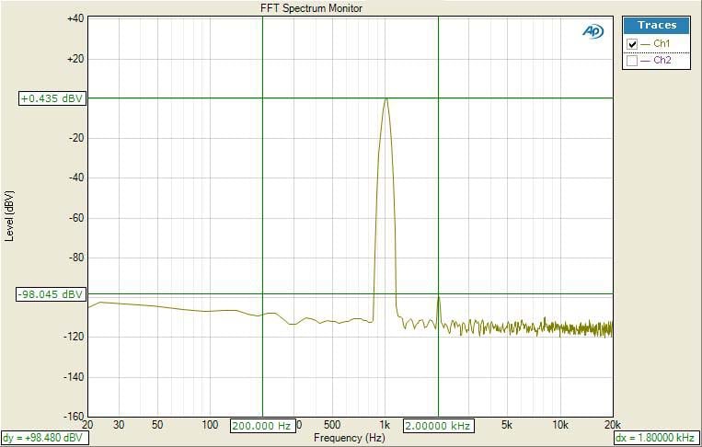The height and width of the screenshot is (447, 702).
Task: Click the FFT Spectrum Monitor graph title
Action: point(312,8)
